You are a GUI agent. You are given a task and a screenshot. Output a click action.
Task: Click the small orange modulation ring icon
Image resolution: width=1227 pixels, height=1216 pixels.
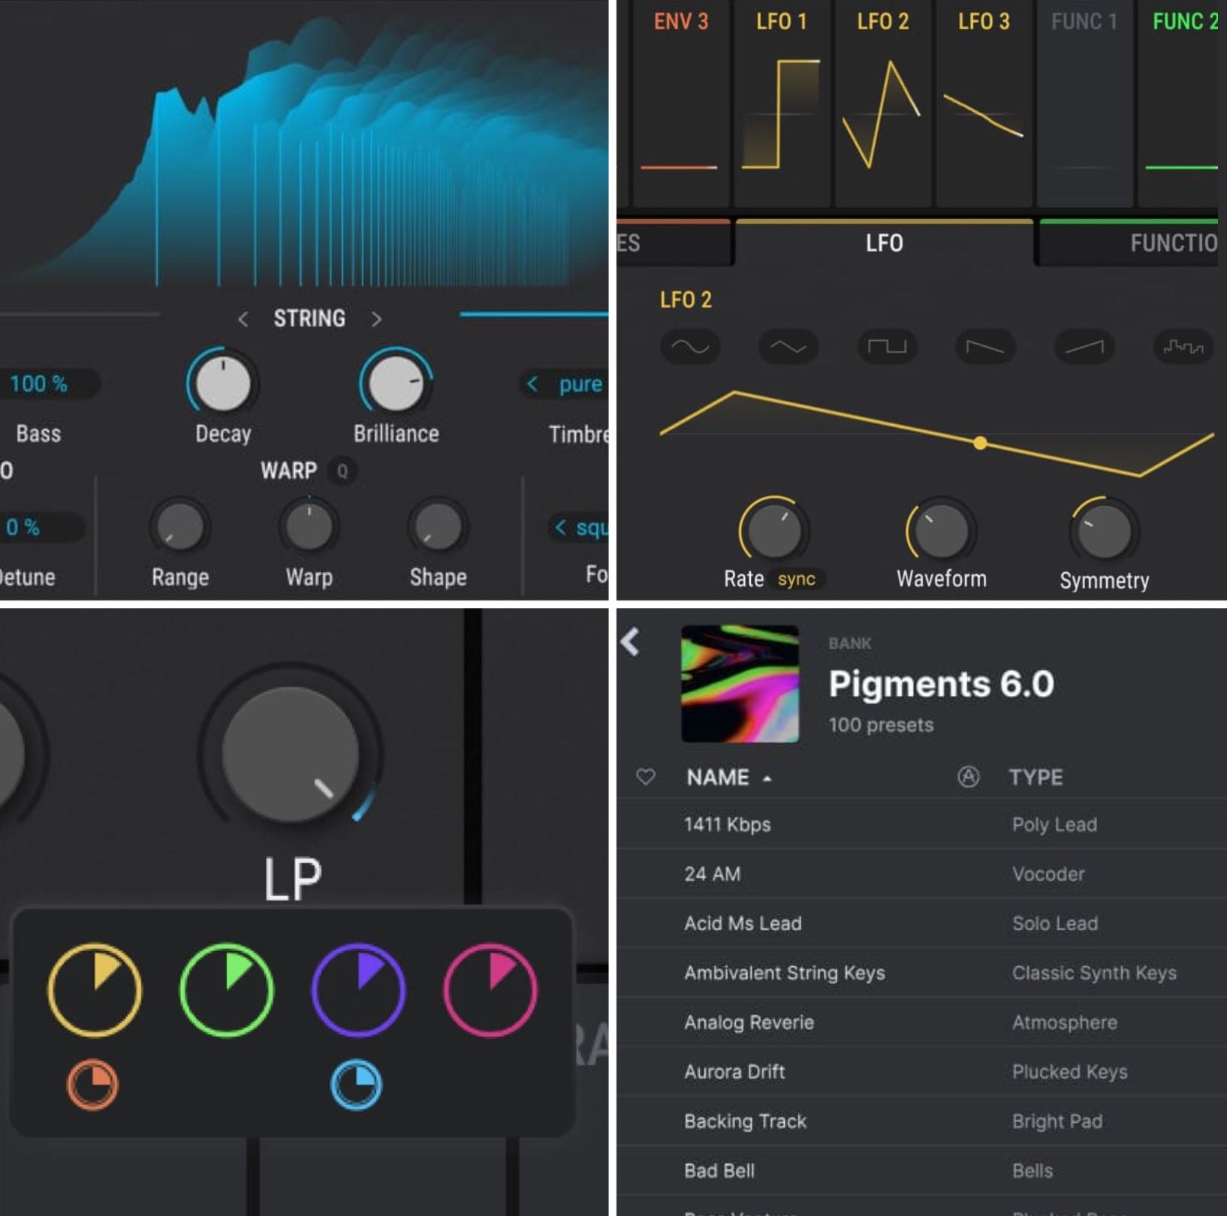click(92, 1085)
